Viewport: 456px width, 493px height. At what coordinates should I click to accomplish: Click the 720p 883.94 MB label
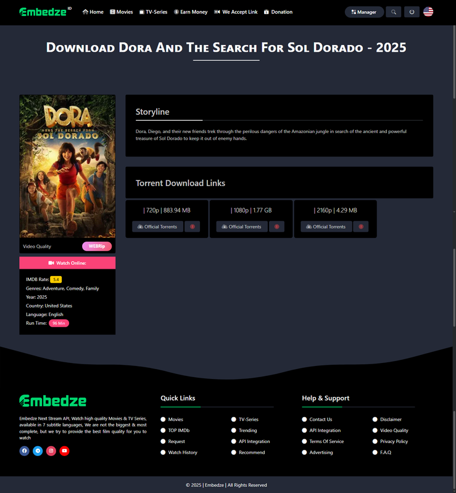point(167,210)
